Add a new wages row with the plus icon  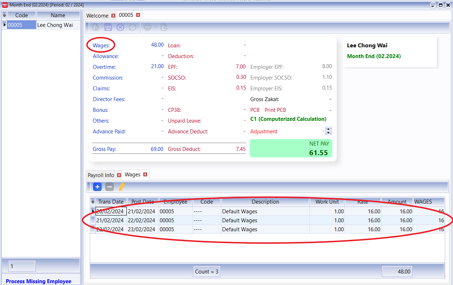(97, 187)
